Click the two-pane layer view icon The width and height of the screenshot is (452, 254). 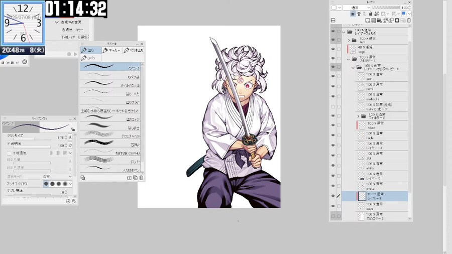(x=333, y=21)
